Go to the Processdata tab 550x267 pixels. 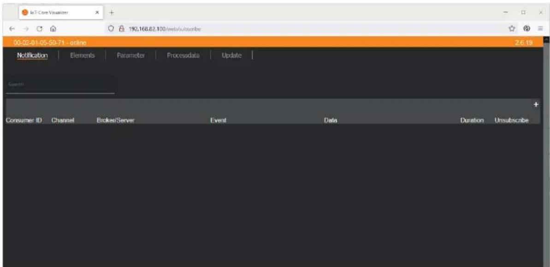(x=183, y=55)
